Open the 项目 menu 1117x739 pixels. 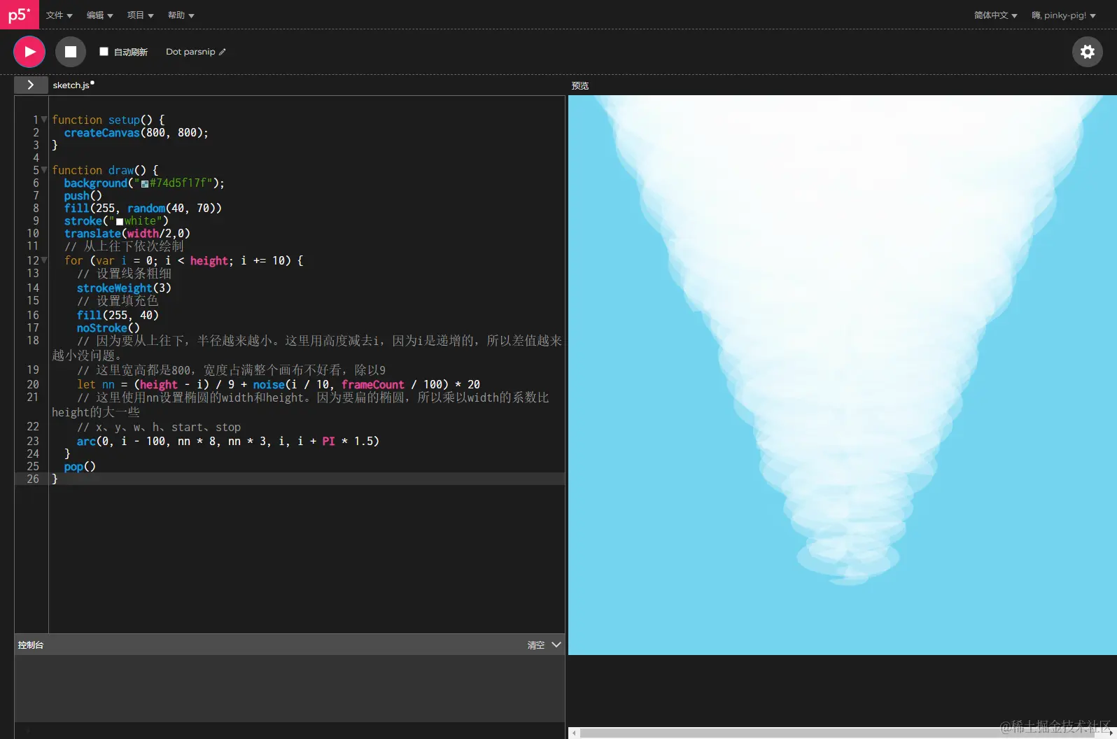coord(141,15)
